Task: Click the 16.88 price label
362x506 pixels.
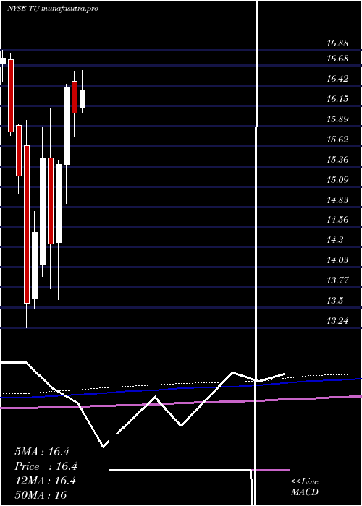Action: pos(337,43)
